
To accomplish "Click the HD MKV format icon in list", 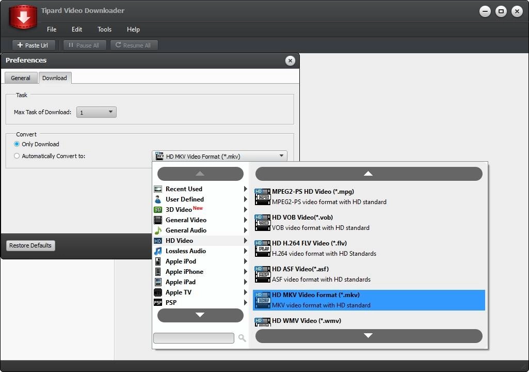I will [263, 300].
